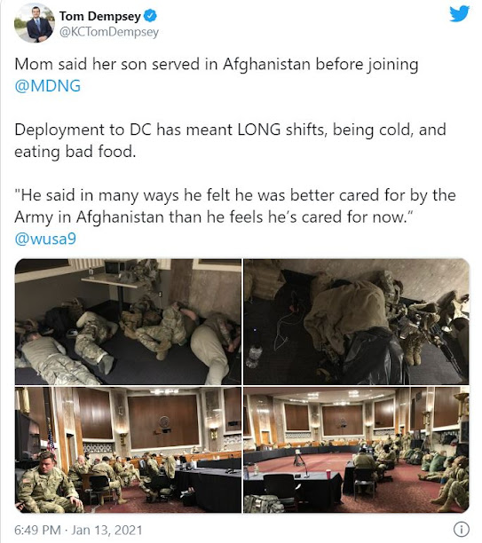Open the tweet info circle icon
The height and width of the screenshot is (543, 482).
(462, 529)
